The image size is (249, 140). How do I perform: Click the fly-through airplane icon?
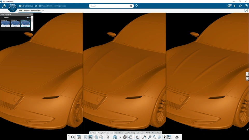144,137
